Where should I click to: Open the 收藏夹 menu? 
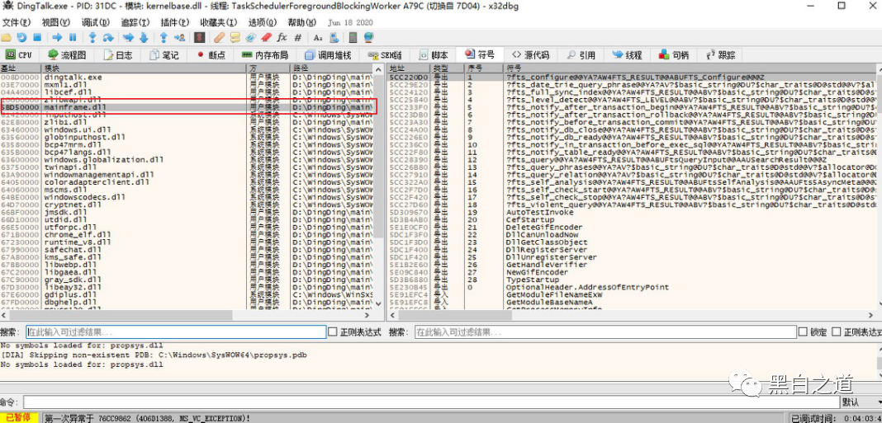point(219,22)
